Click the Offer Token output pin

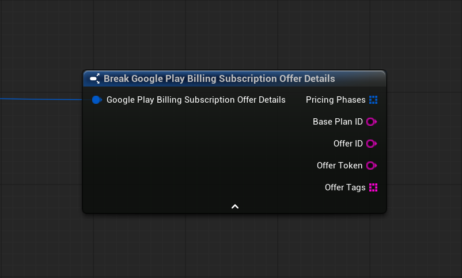[x=371, y=166]
